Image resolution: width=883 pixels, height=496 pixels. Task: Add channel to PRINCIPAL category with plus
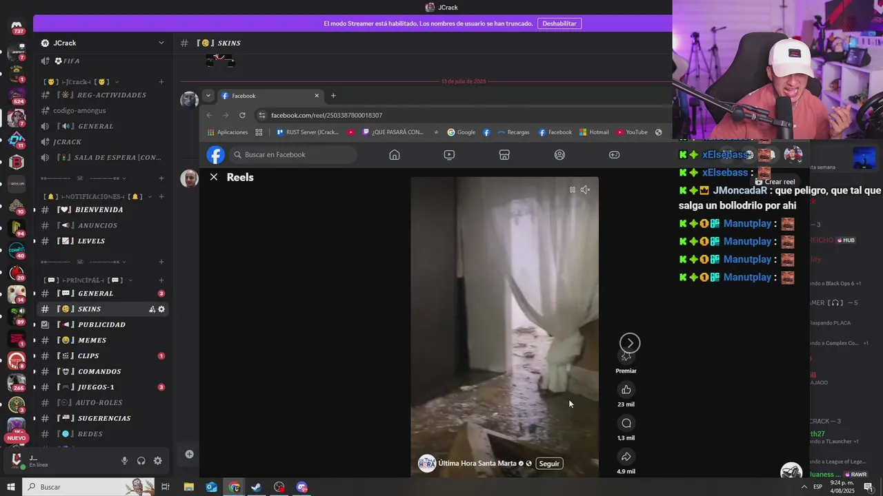(161, 280)
